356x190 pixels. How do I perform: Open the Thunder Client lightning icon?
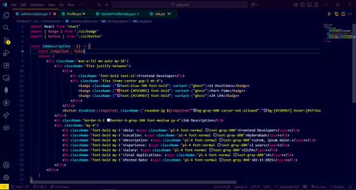pos(6,103)
